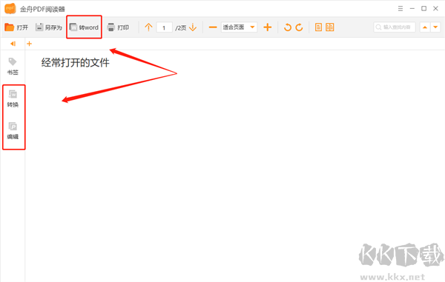Click the 打印 print button
Screen dimensions: 445x282
118,27
